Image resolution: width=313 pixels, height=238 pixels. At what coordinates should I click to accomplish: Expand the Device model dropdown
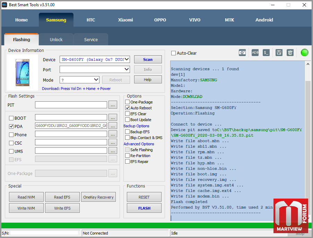[x=127, y=59]
